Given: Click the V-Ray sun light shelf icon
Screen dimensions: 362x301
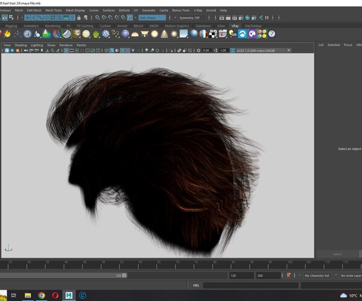Looking at the screenshot, I should point(174,34).
